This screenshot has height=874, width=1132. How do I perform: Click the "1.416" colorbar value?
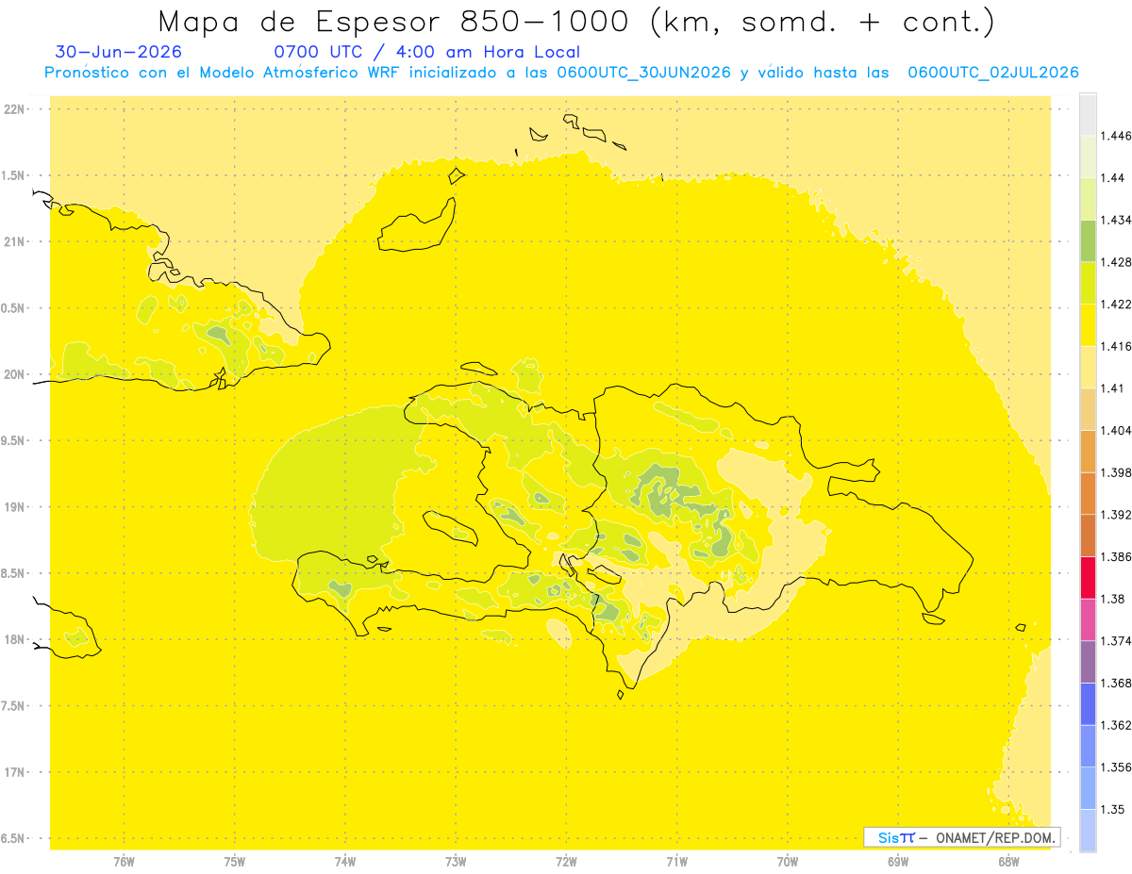coord(1116,346)
